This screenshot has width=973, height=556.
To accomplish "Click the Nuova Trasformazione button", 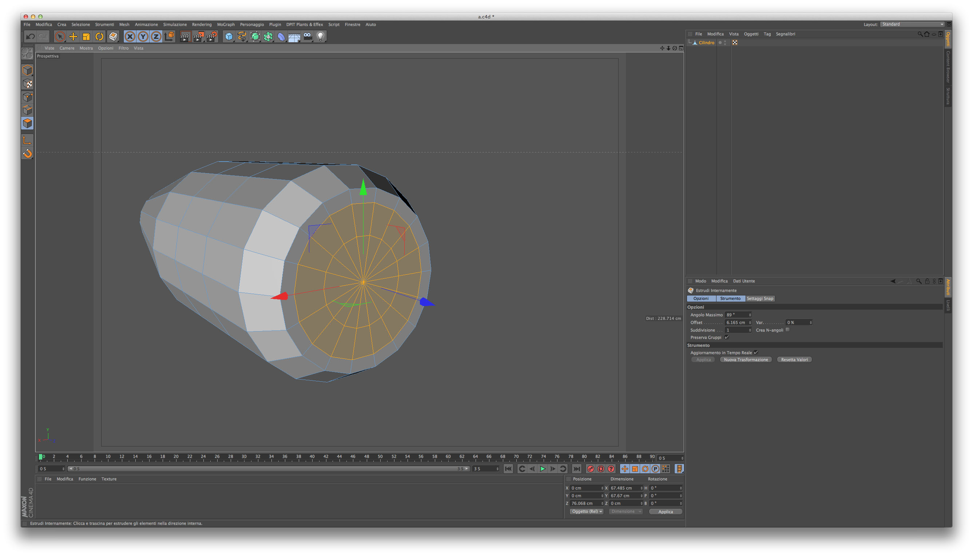I will pyautogui.click(x=746, y=360).
